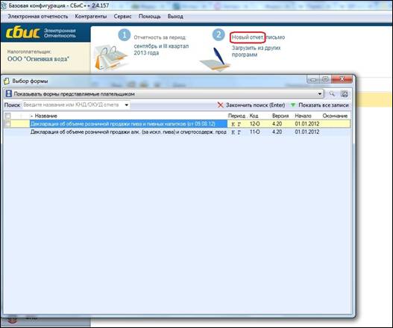Open the search field history dropdown
The width and height of the screenshot is (393, 328).
[127, 105]
